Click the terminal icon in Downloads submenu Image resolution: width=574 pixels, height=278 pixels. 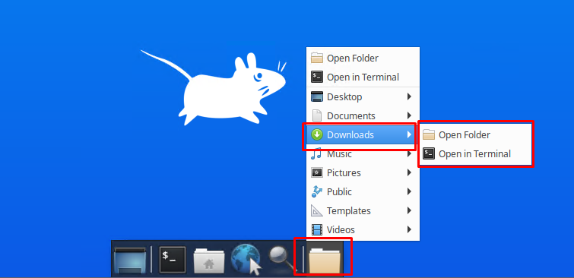coord(428,153)
